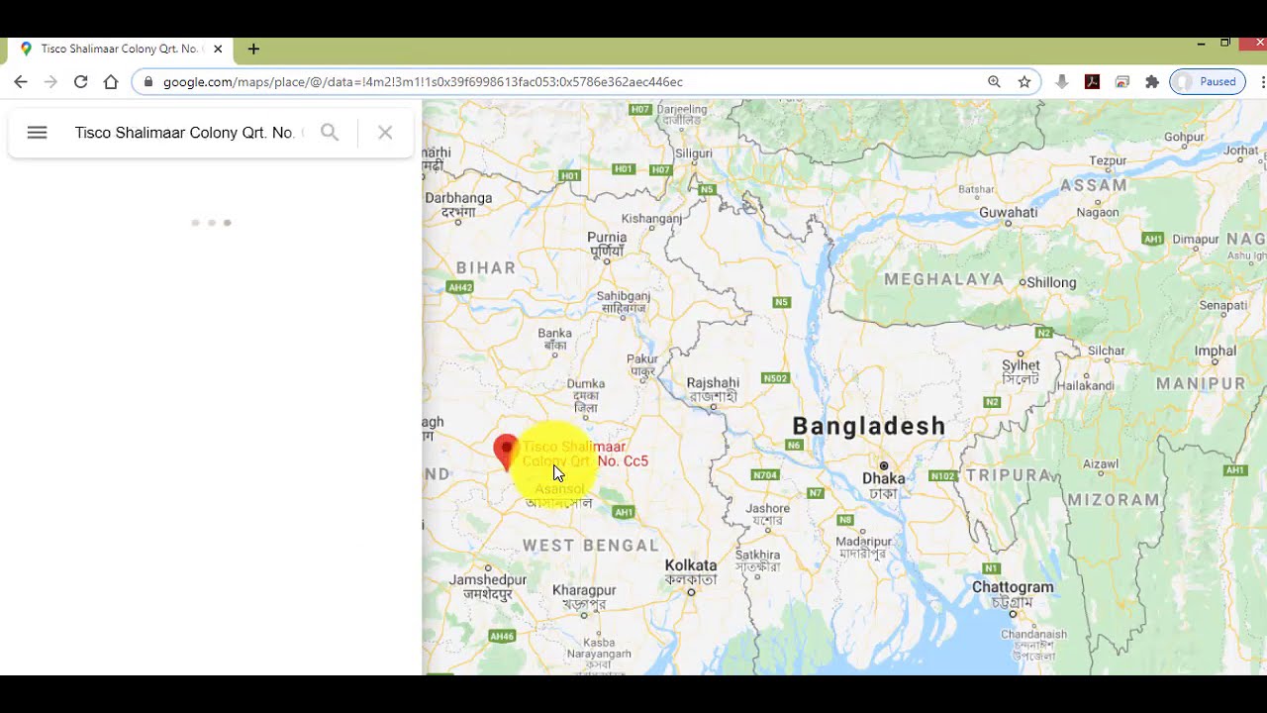Click the MEGHALAYA state label
The height and width of the screenshot is (713, 1267).
(x=944, y=280)
